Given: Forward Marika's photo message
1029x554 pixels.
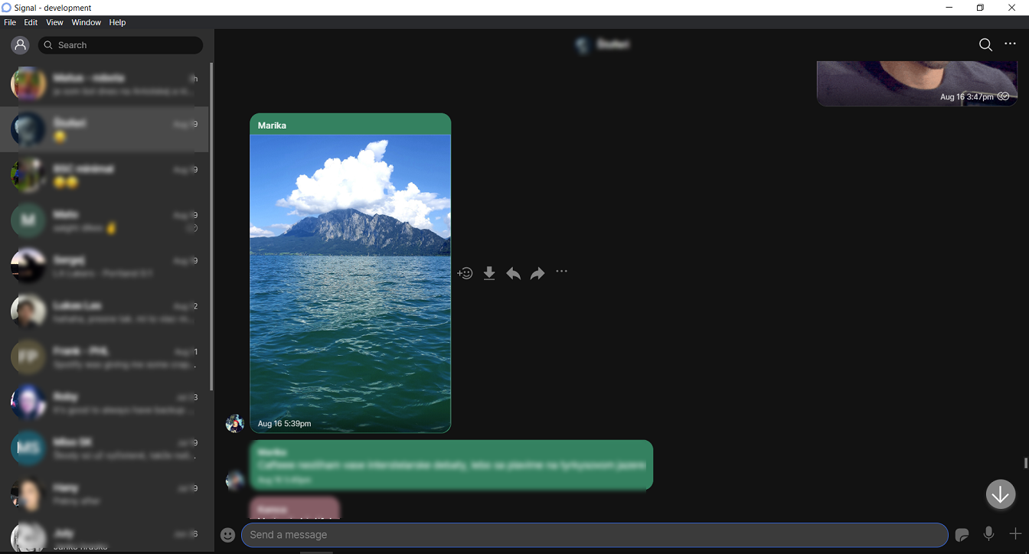Looking at the screenshot, I should [537, 273].
